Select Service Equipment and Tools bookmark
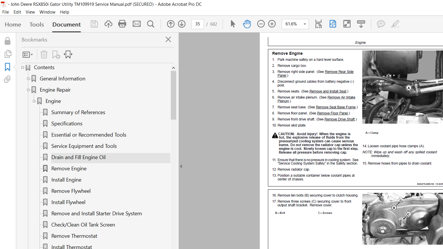 pyautogui.click(x=84, y=146)
